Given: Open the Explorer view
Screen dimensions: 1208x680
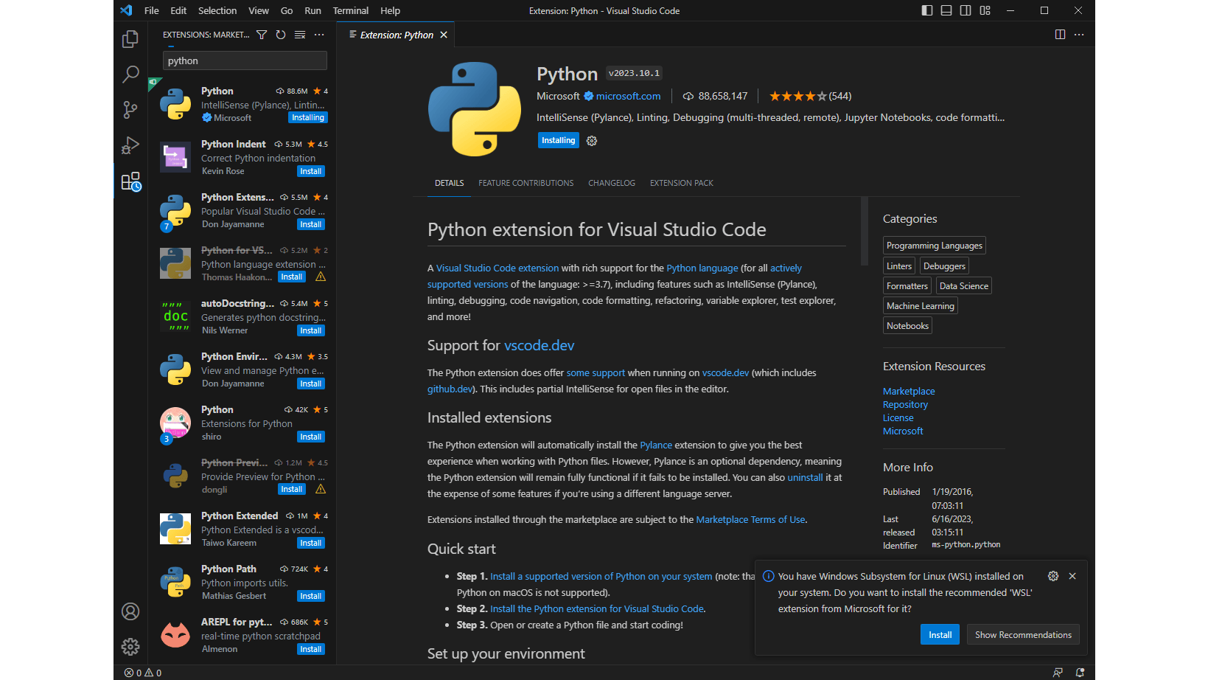Looking at the screenshot, I should pyautogui.click(x=130, y=39).
